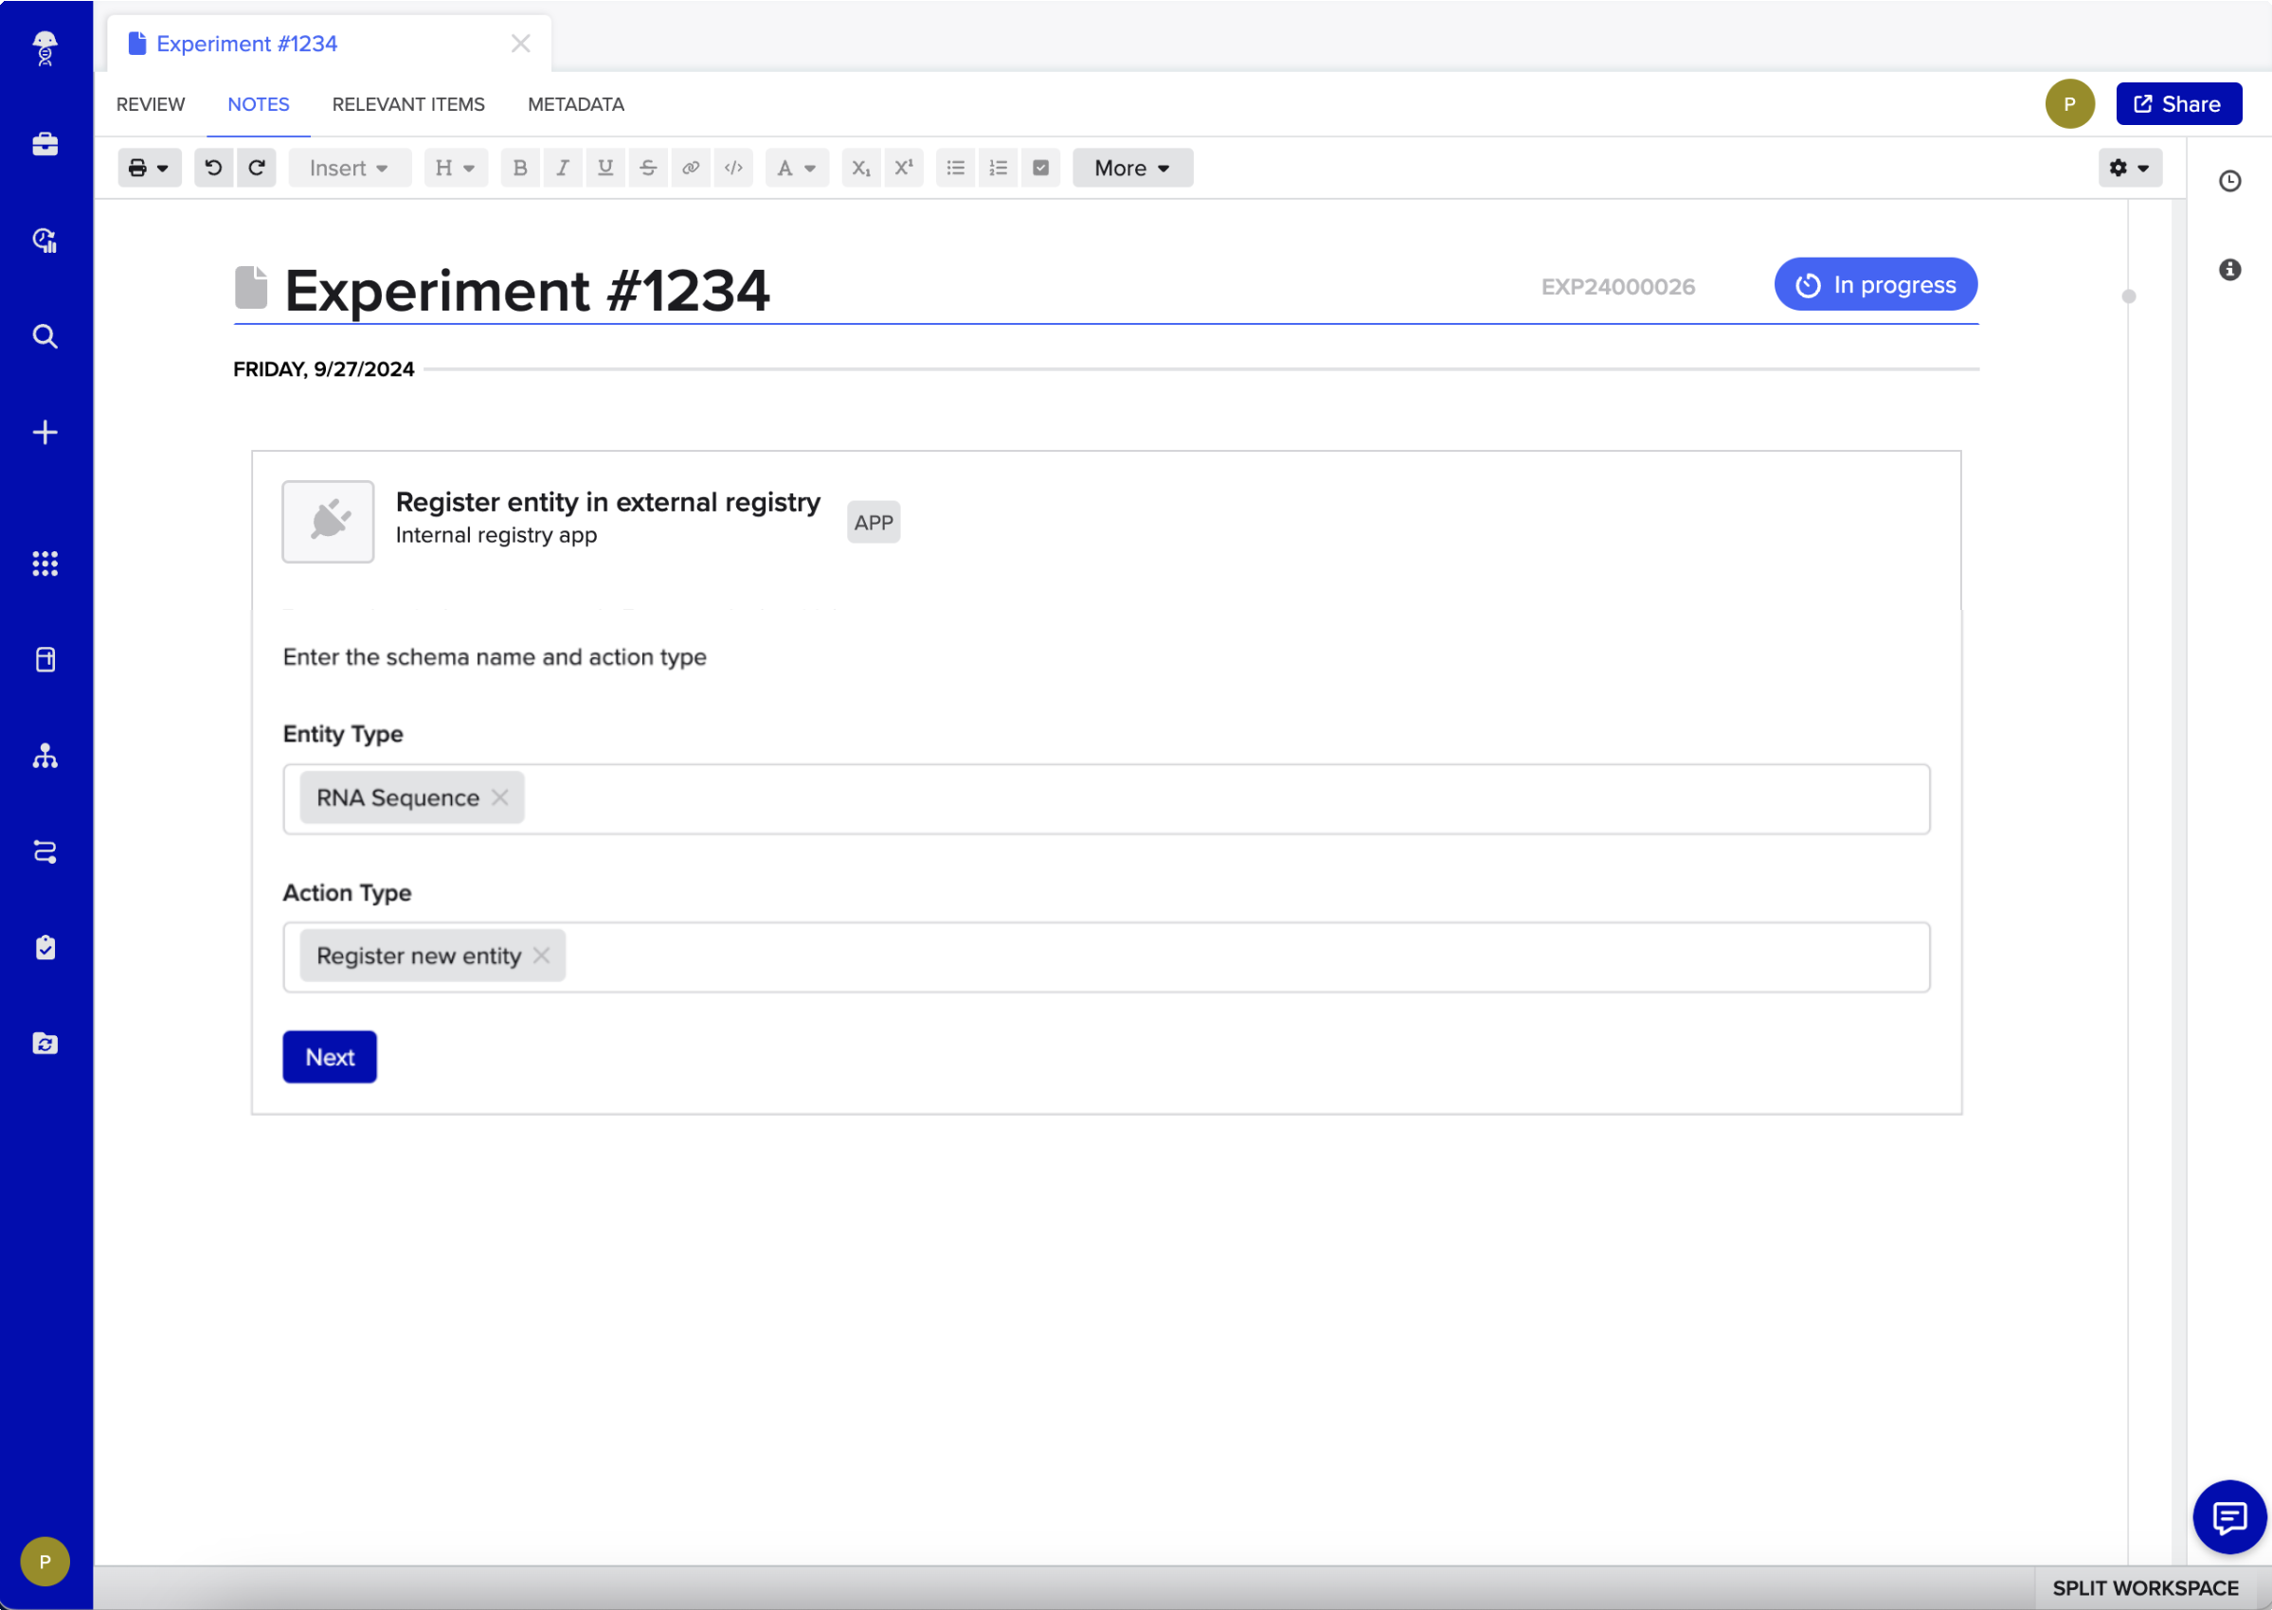Insert a numbered list
The width and height of the screenshot is (2272, 1610).
[x=999, y=168]
